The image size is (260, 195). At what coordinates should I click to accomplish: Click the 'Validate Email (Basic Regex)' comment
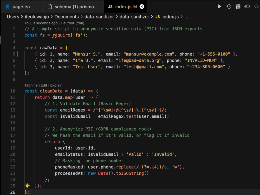[x=88, y=104]
